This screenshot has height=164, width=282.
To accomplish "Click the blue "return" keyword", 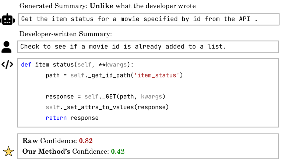I will point(56,118).
